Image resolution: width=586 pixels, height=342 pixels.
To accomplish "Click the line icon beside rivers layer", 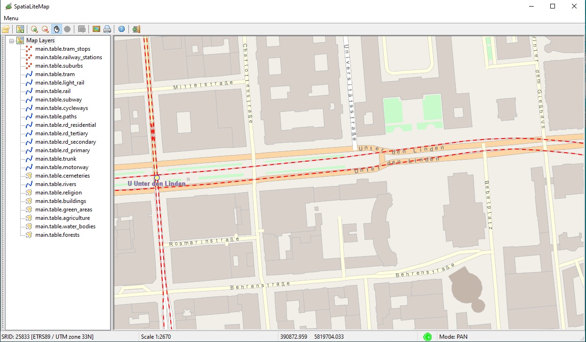I will coord(29,184).
